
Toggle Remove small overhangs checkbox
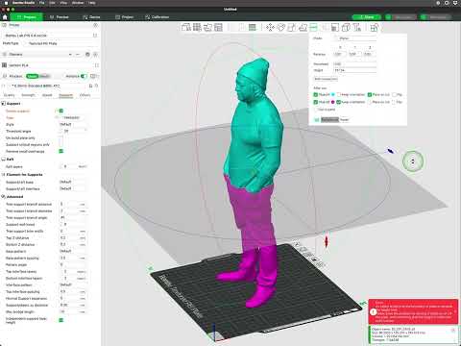click(61, 151)
